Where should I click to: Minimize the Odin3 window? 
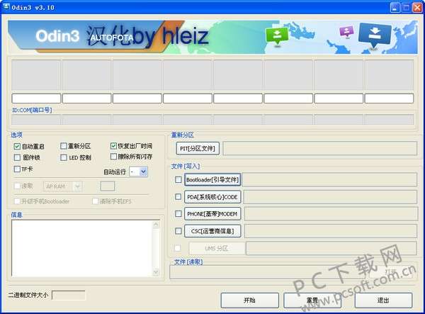[x=395, y=7]
